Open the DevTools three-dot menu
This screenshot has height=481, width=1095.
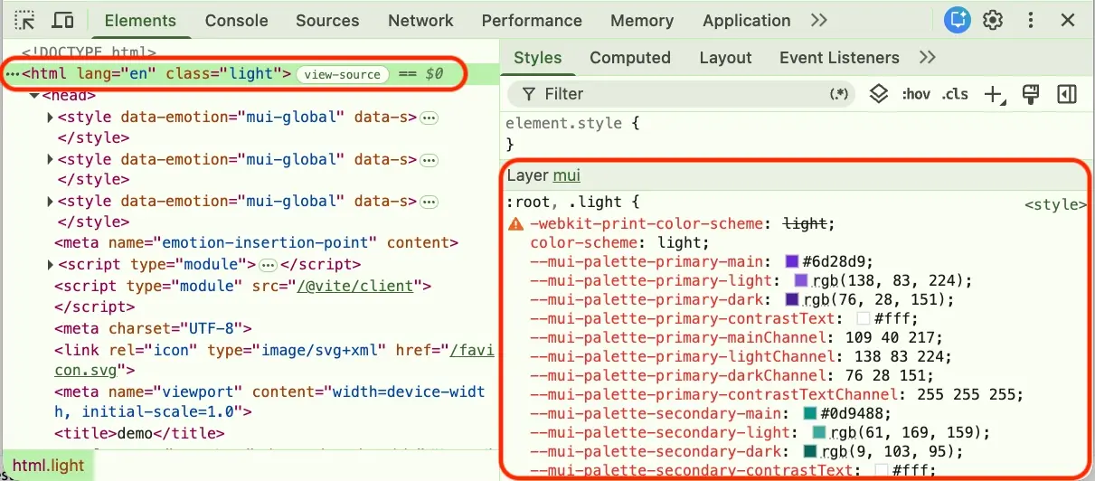[x=1031, y=20]
